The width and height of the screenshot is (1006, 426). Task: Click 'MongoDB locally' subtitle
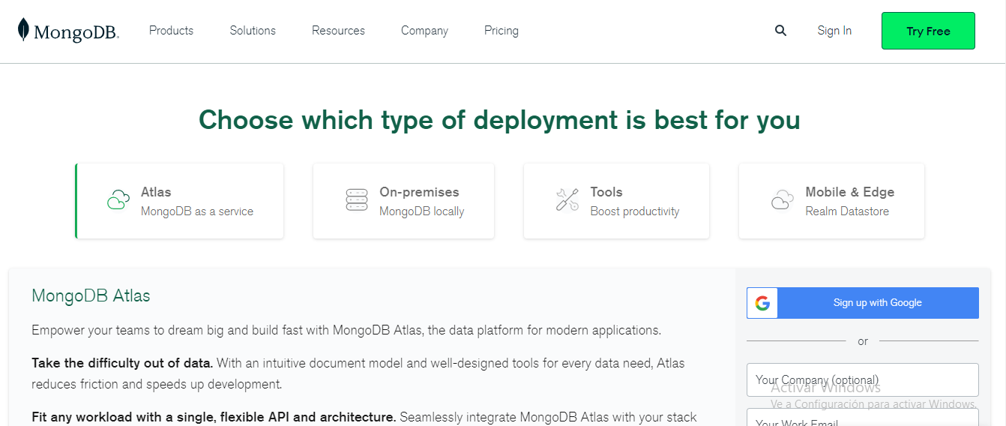tap(421, 211)
